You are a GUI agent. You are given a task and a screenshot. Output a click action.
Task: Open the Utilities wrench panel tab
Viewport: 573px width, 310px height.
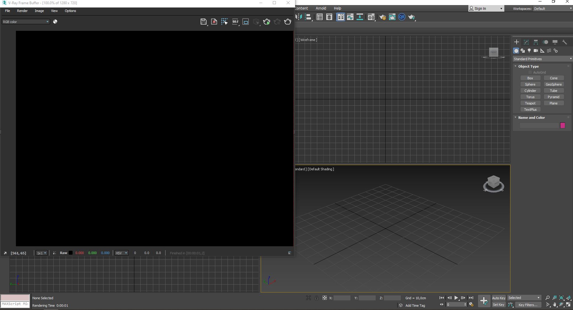[x=565, y=42]
